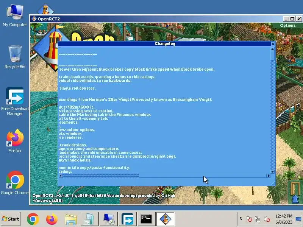Switch to the command prompt taskbar item
Viewport: 303px width, 227px height.
coord(146,219)
